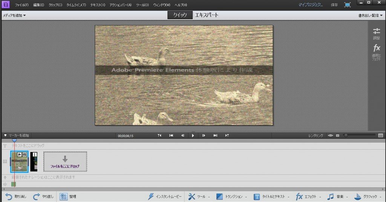Image resolution: width=386 pixels, height=202 pixels.
Task: Select the duck video clip thumbnail
Action: (x=20, y=162)
